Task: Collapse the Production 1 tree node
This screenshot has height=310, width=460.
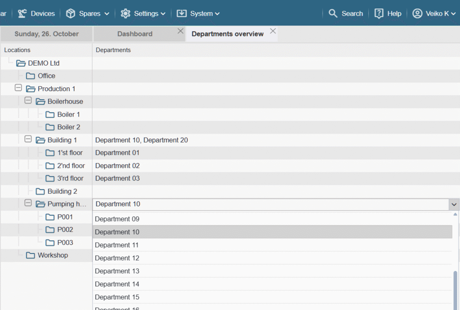Action: click(18, 88)
